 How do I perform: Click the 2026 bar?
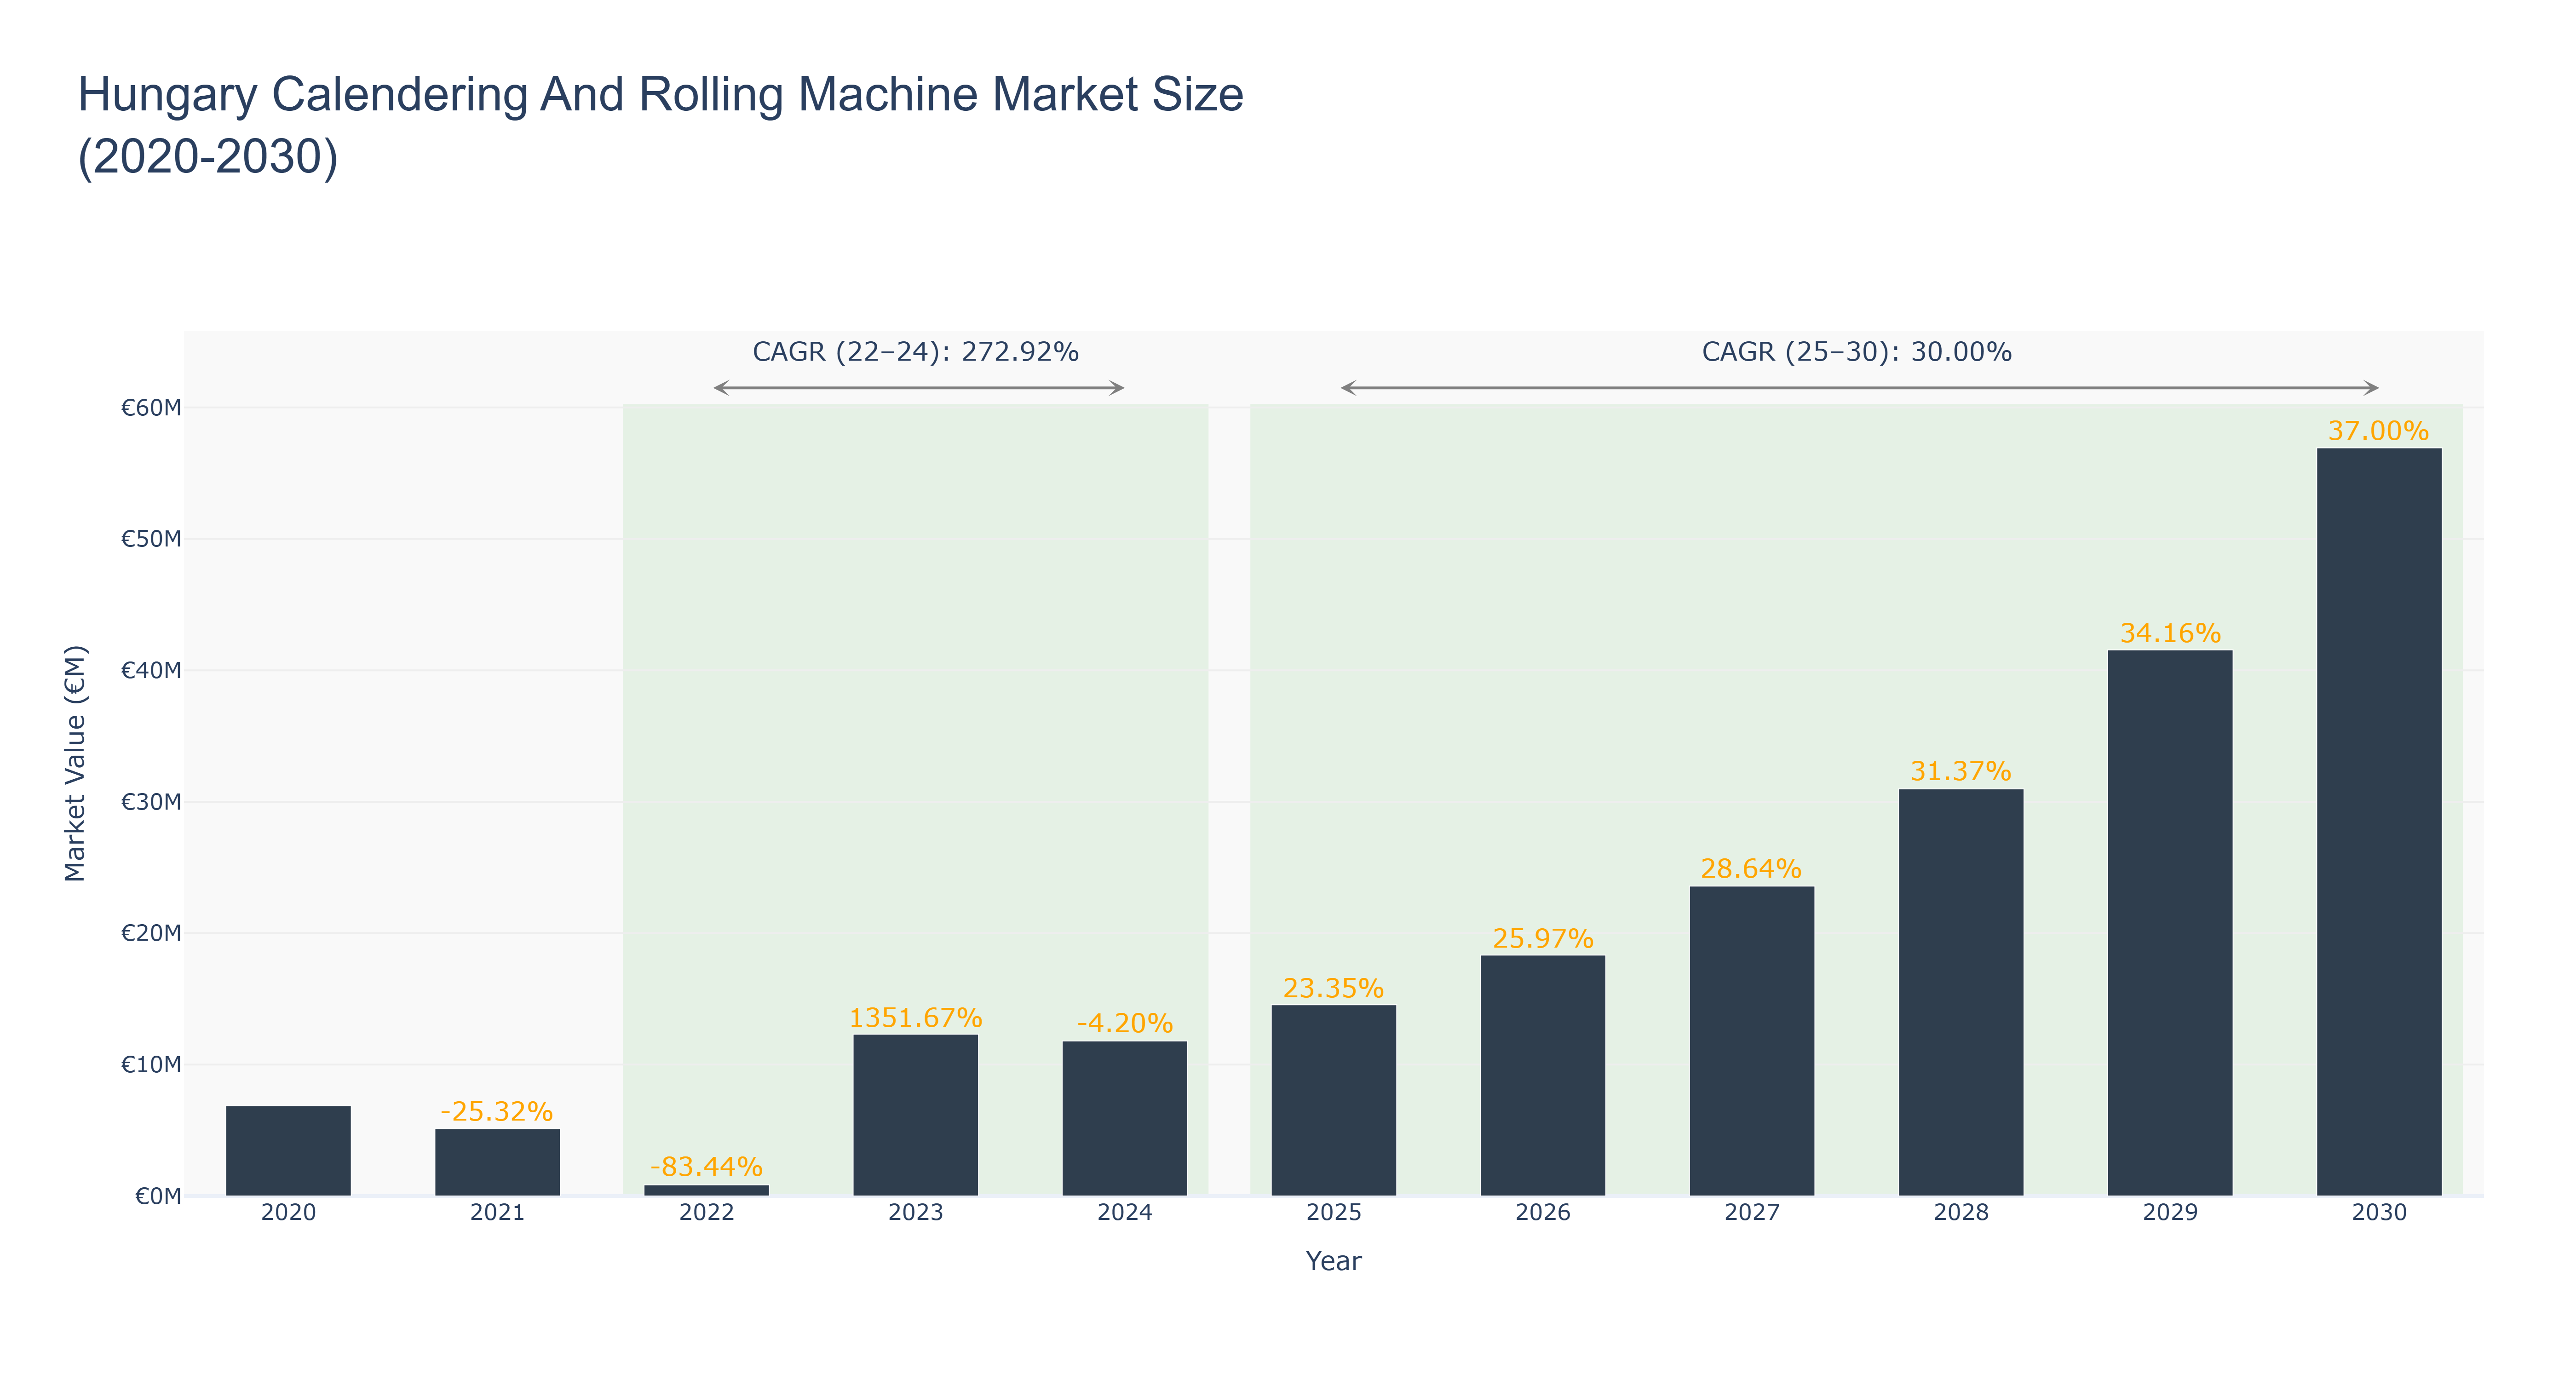point(1542,1075)
